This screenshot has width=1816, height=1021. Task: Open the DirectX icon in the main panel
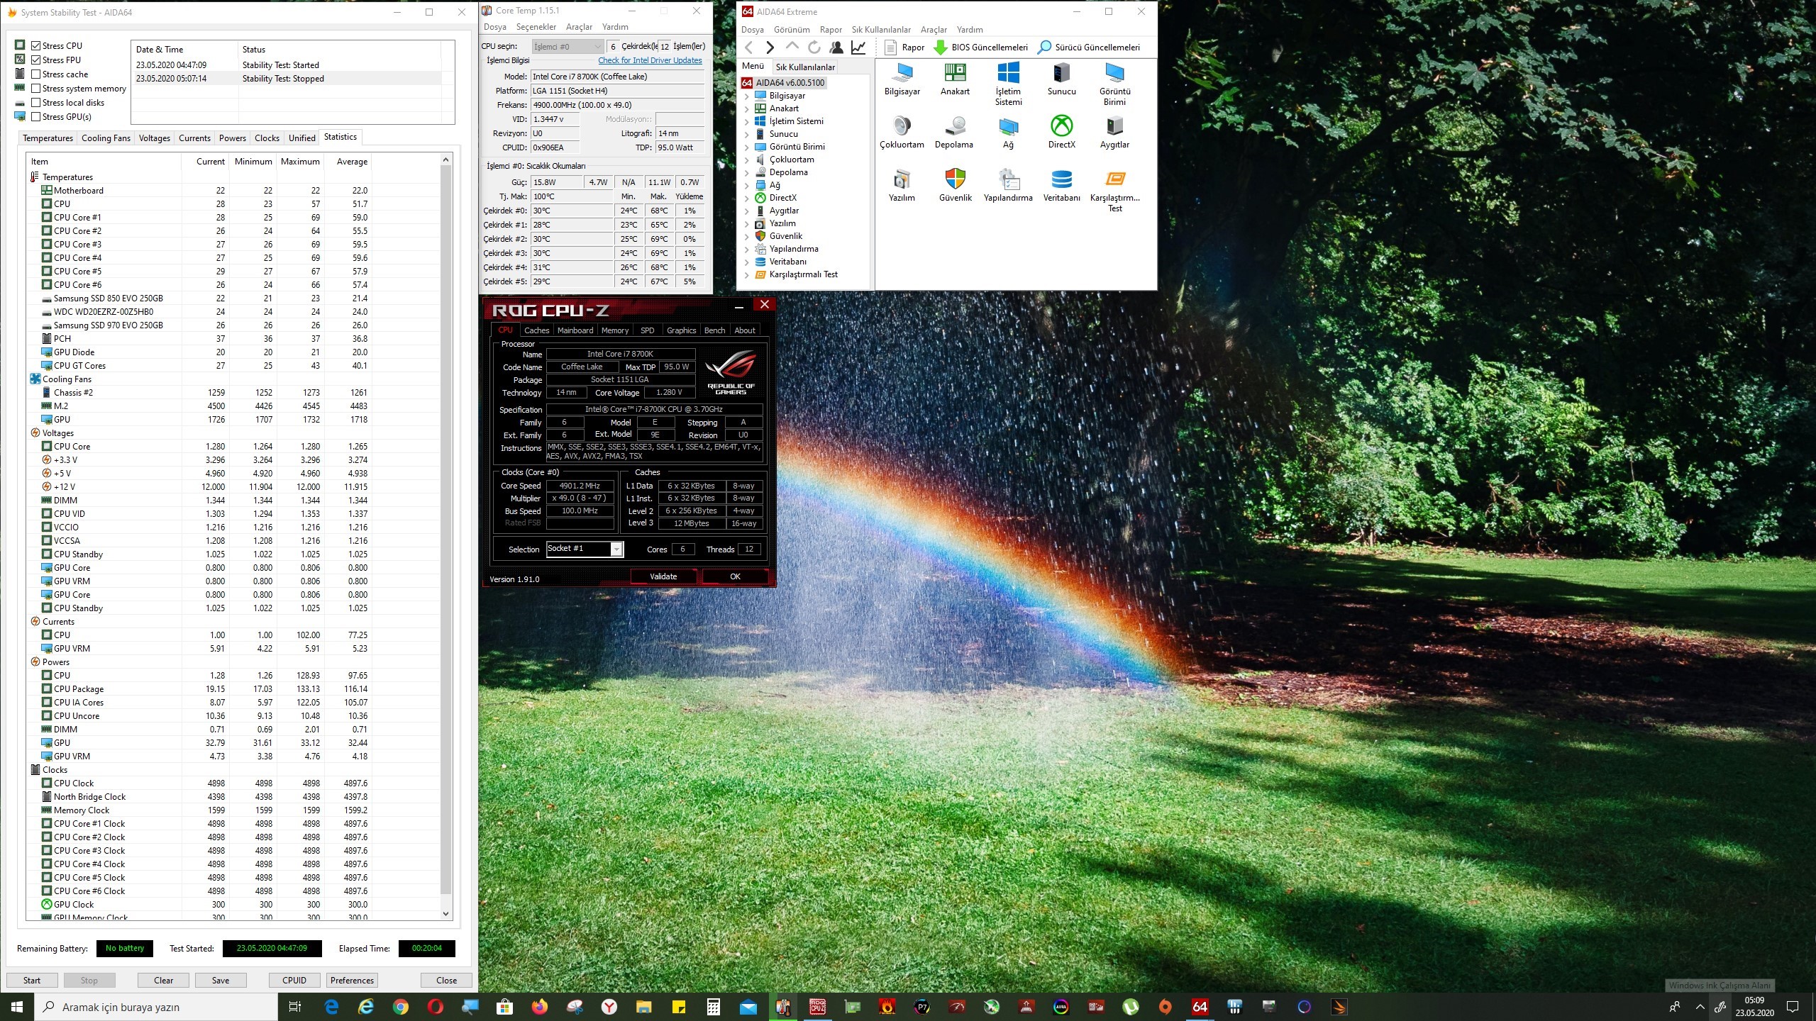(1061, 132)
